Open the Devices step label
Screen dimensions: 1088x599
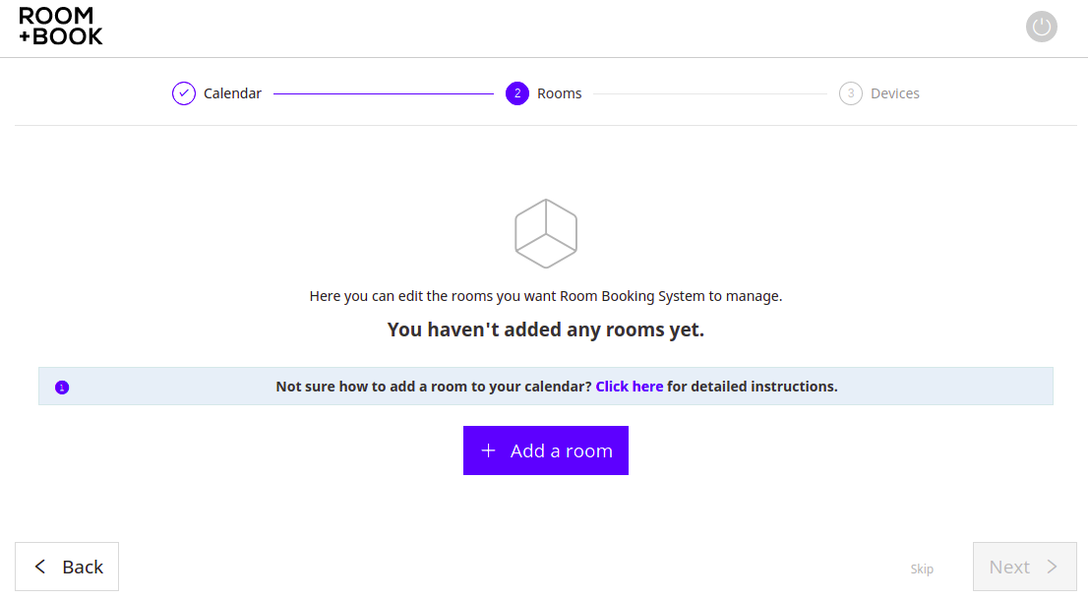tap(894, 93)
